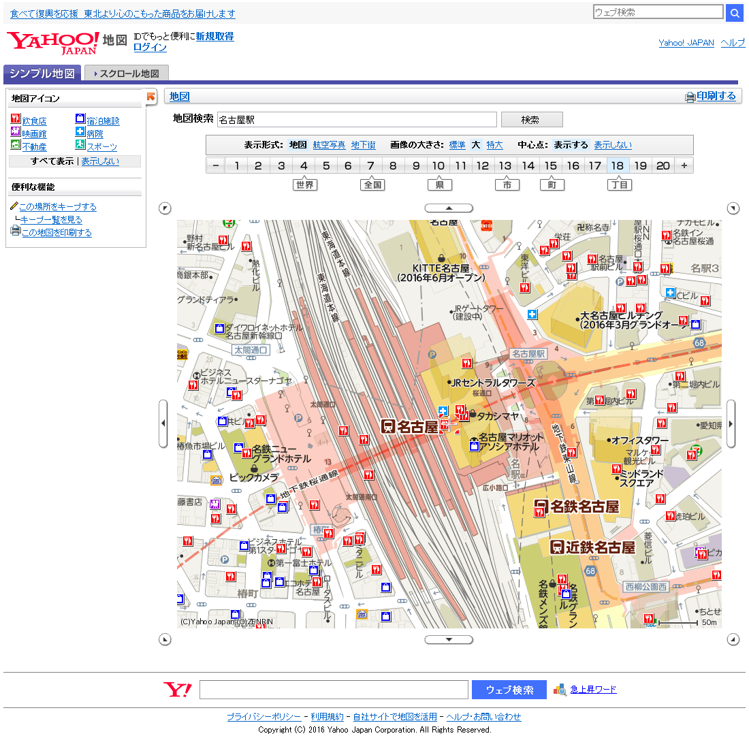Set image size to 特大

[x=494, y=145]
